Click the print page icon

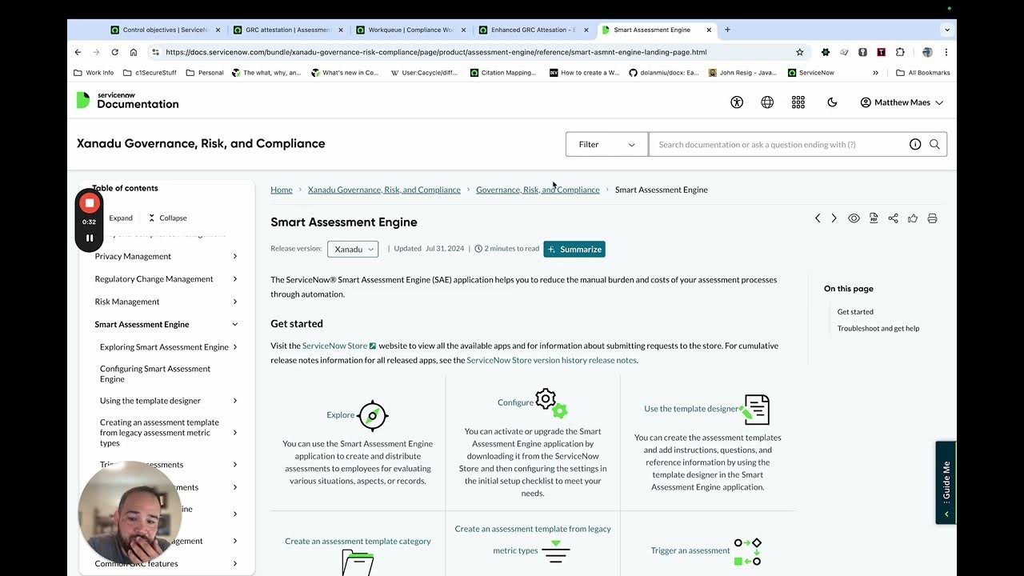pyautogui.click(x=932, y=218)
